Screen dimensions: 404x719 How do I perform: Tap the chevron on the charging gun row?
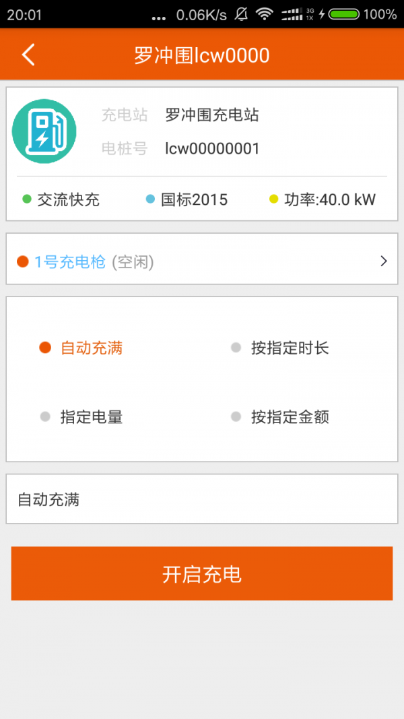[383, 261]
